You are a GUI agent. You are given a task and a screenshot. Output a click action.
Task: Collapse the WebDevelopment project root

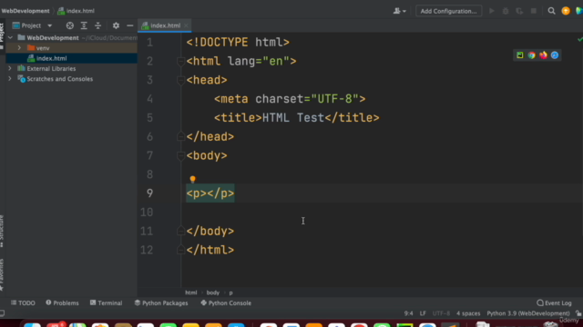click(x=10, y=38)
